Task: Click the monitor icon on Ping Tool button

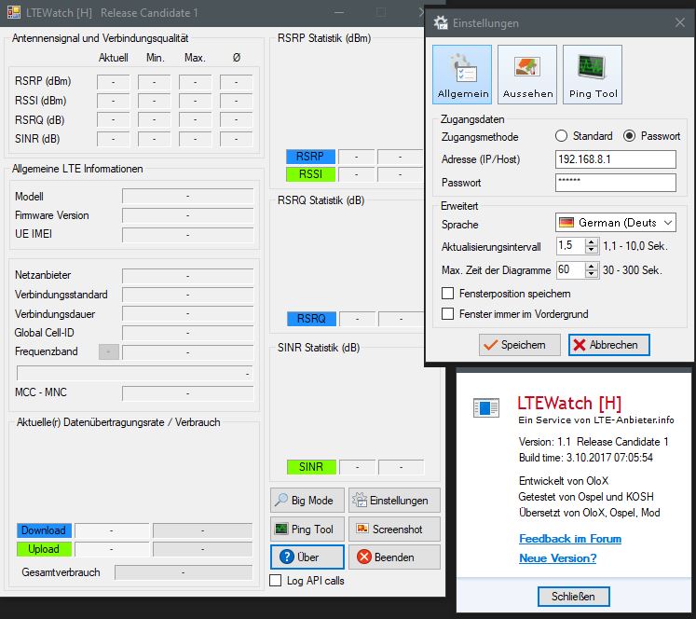Action: point(281,529)
